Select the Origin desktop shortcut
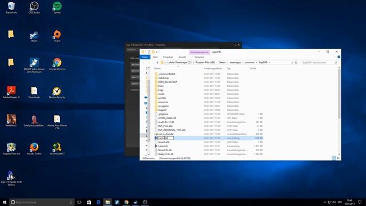 pos(57,36)
